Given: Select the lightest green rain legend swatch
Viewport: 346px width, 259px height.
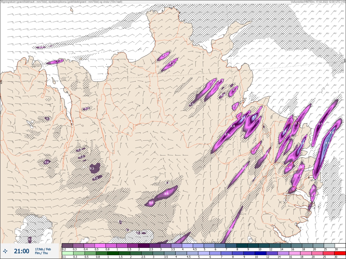Looking at the screenshot, I should pos(67,253).
